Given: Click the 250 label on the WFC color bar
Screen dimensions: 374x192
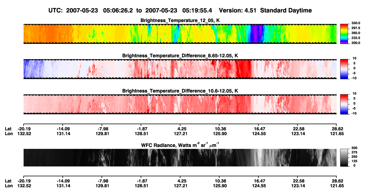Looking at the screenshot, I should (354, 157).
